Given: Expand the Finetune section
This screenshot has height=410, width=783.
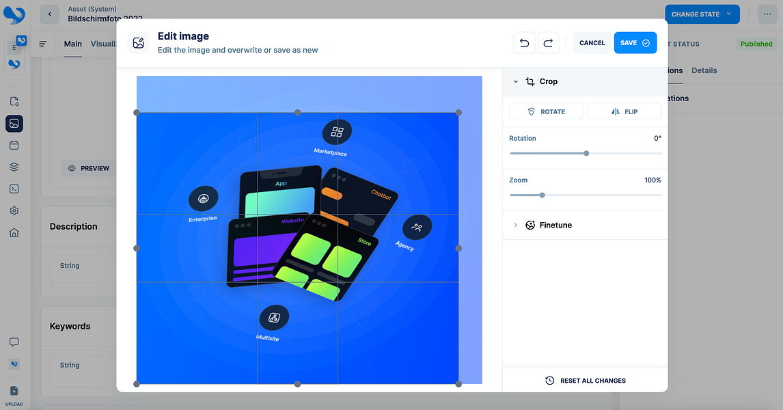Looking at the screenshot, I should point(516,225).
